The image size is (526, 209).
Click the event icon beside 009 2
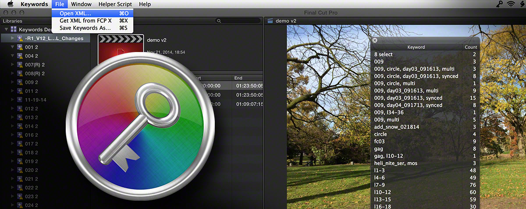click(20, 82)
